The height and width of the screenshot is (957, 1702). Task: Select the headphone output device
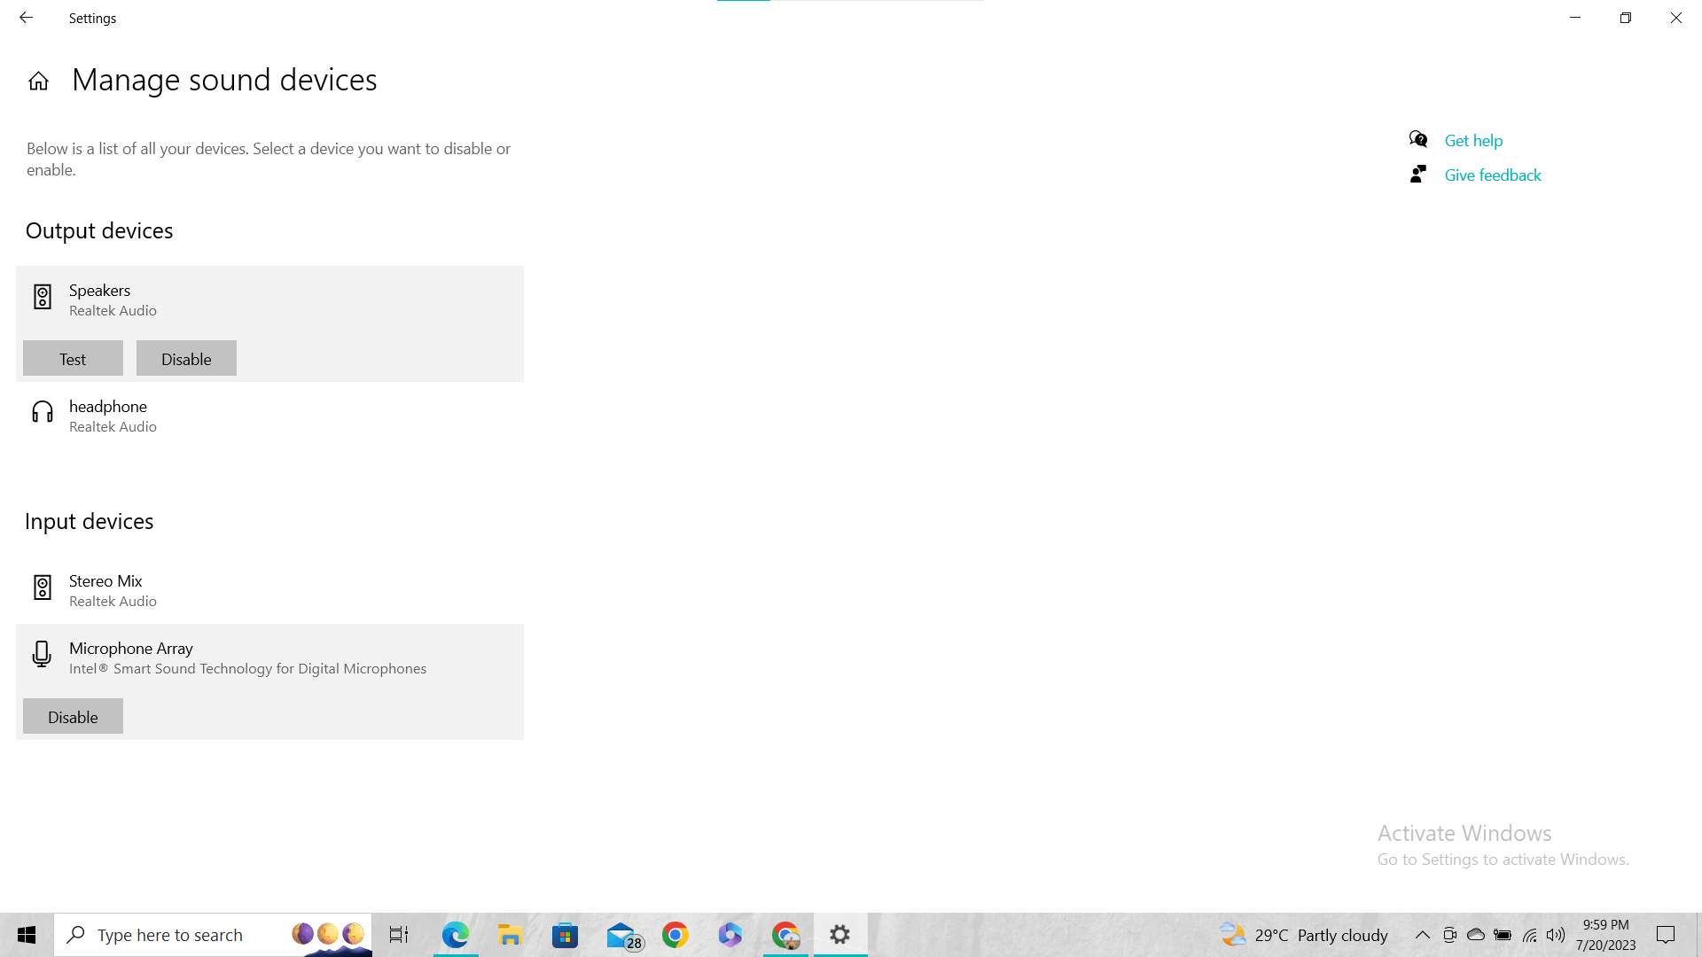[x=108, y=416]
